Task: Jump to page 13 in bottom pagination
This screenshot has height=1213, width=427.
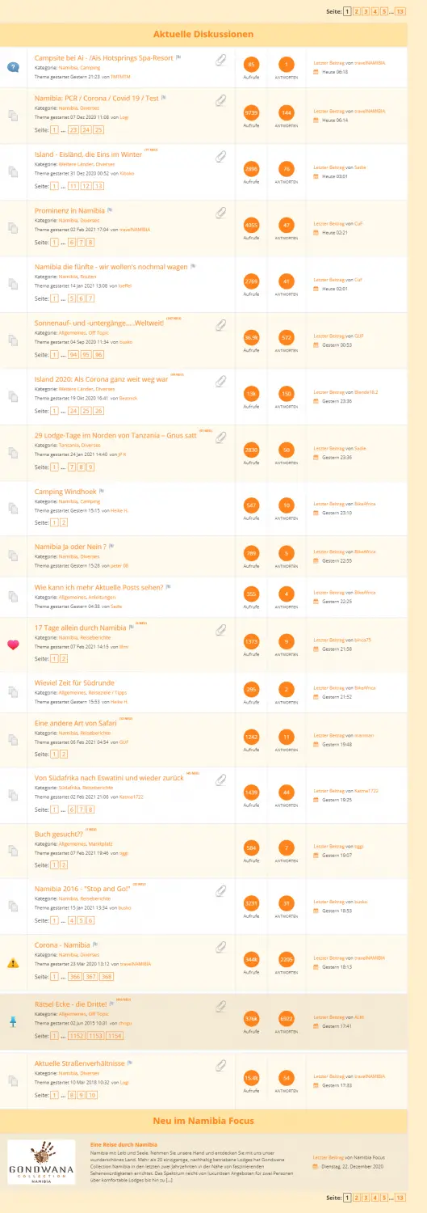Action: click(x=400, y=1197)
